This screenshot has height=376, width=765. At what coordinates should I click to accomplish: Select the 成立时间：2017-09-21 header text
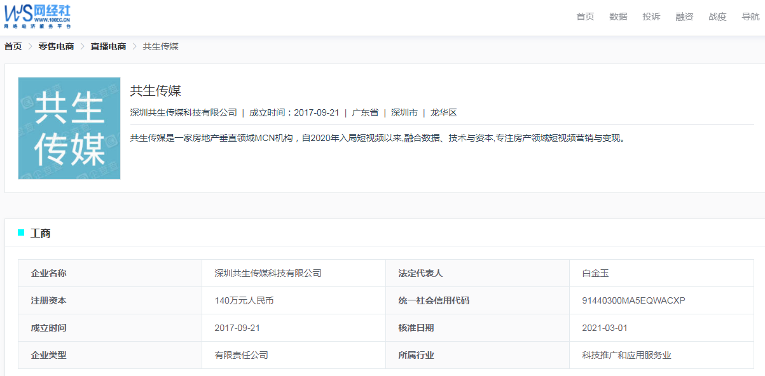(294, 112)
